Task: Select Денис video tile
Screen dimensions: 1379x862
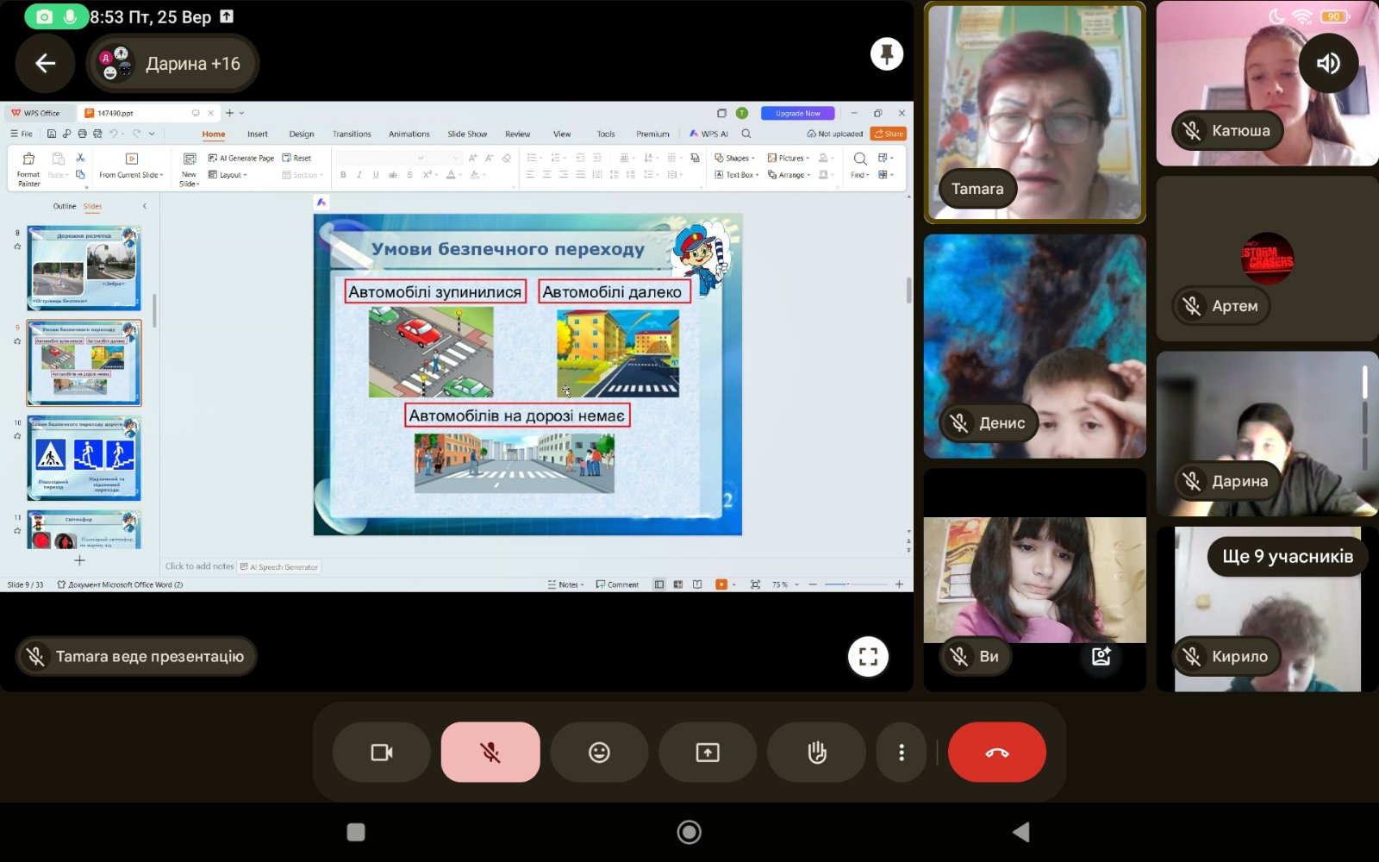Action: tap(1034, 346)
